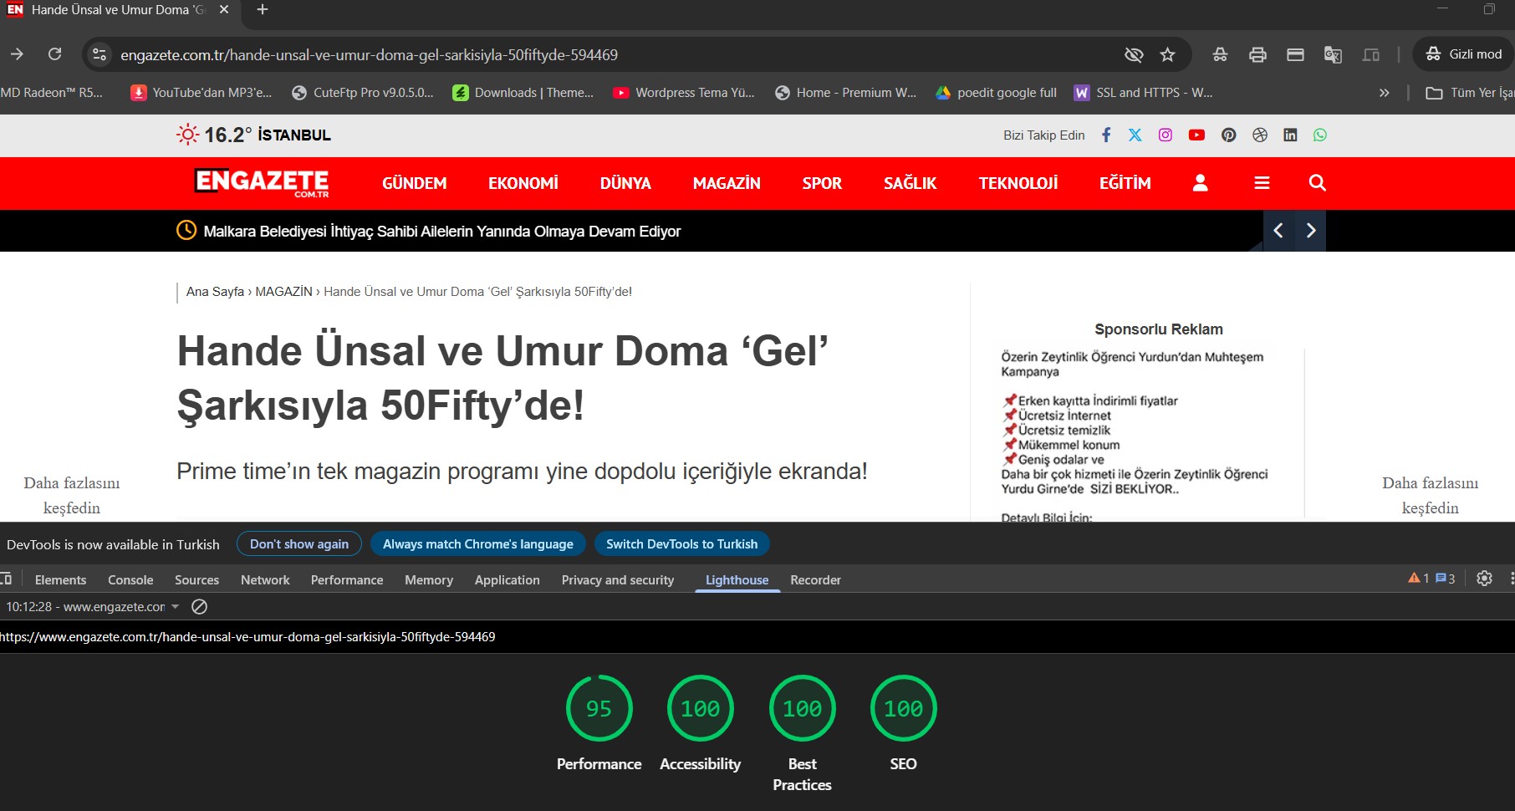Toggle device toolbar in DevTools
Screen dimensions: 1515x811
[7, 579]
